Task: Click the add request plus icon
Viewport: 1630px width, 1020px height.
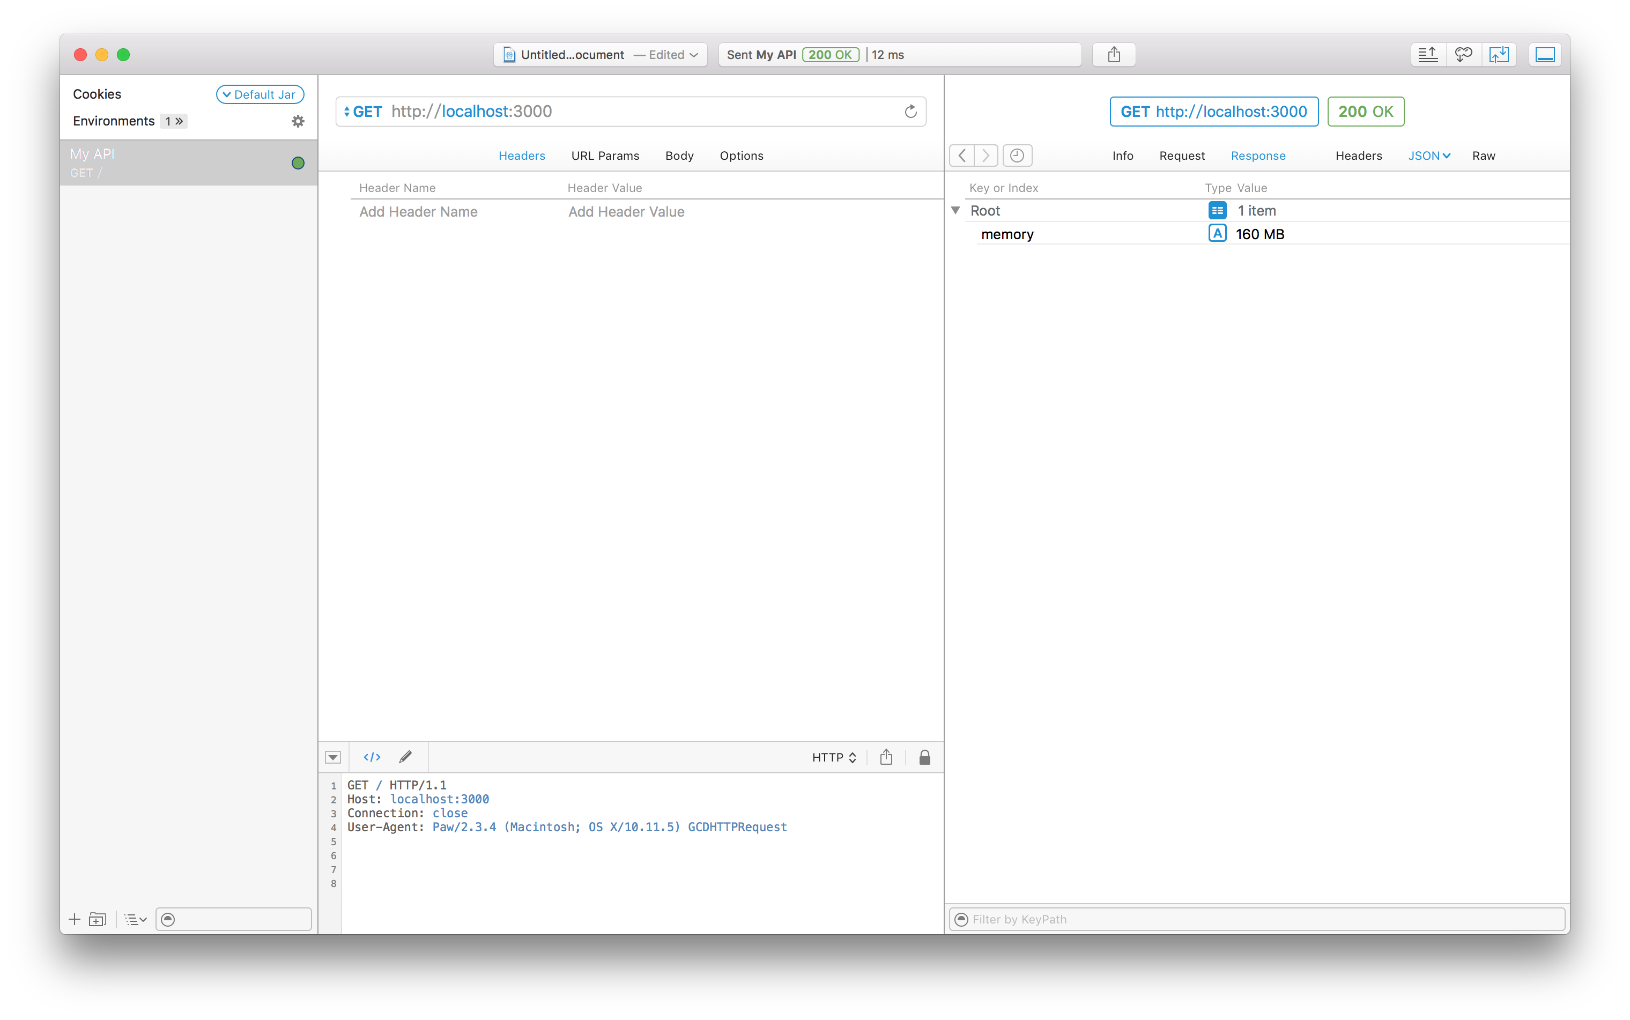Action: pos(74,920)
